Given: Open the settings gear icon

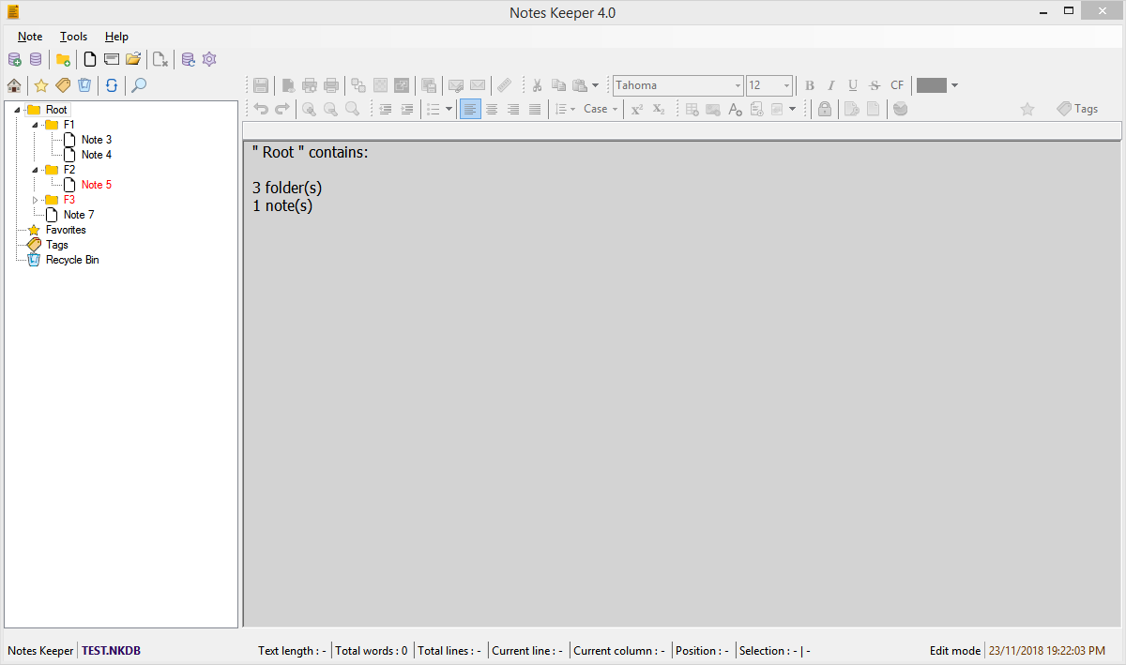Looking at the screenshot, I should click(x=208, y=58).
